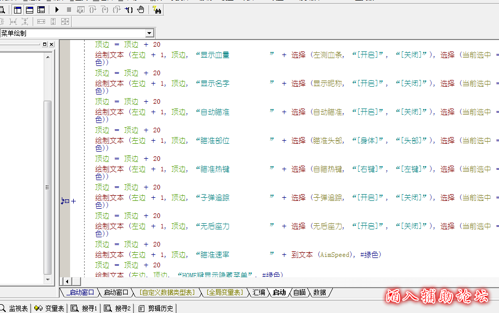Open the 剪辑历史 clipboard history tab
499x313 pixels.
(x=156, y=308)
